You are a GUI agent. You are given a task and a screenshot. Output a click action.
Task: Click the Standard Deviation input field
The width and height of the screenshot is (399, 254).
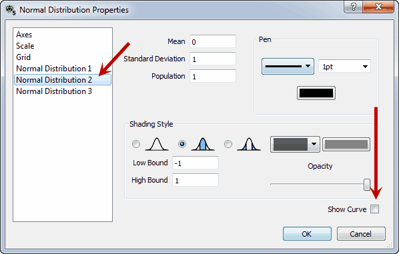pos(213,59)
